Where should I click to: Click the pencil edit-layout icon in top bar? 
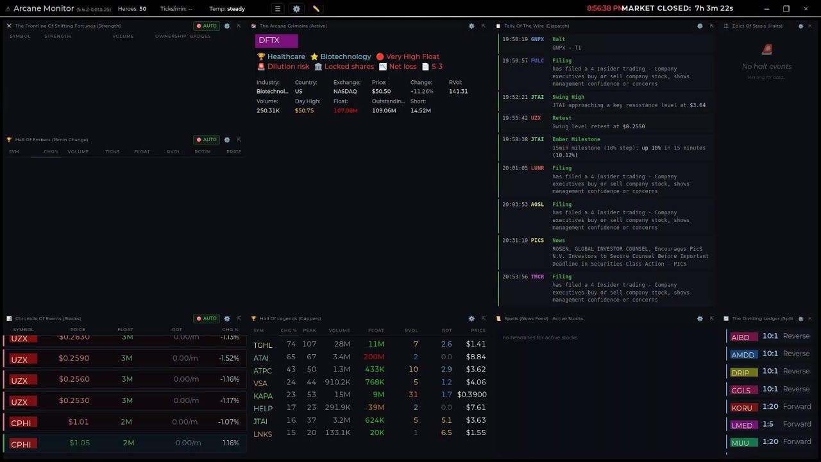[x=316, y=9]
